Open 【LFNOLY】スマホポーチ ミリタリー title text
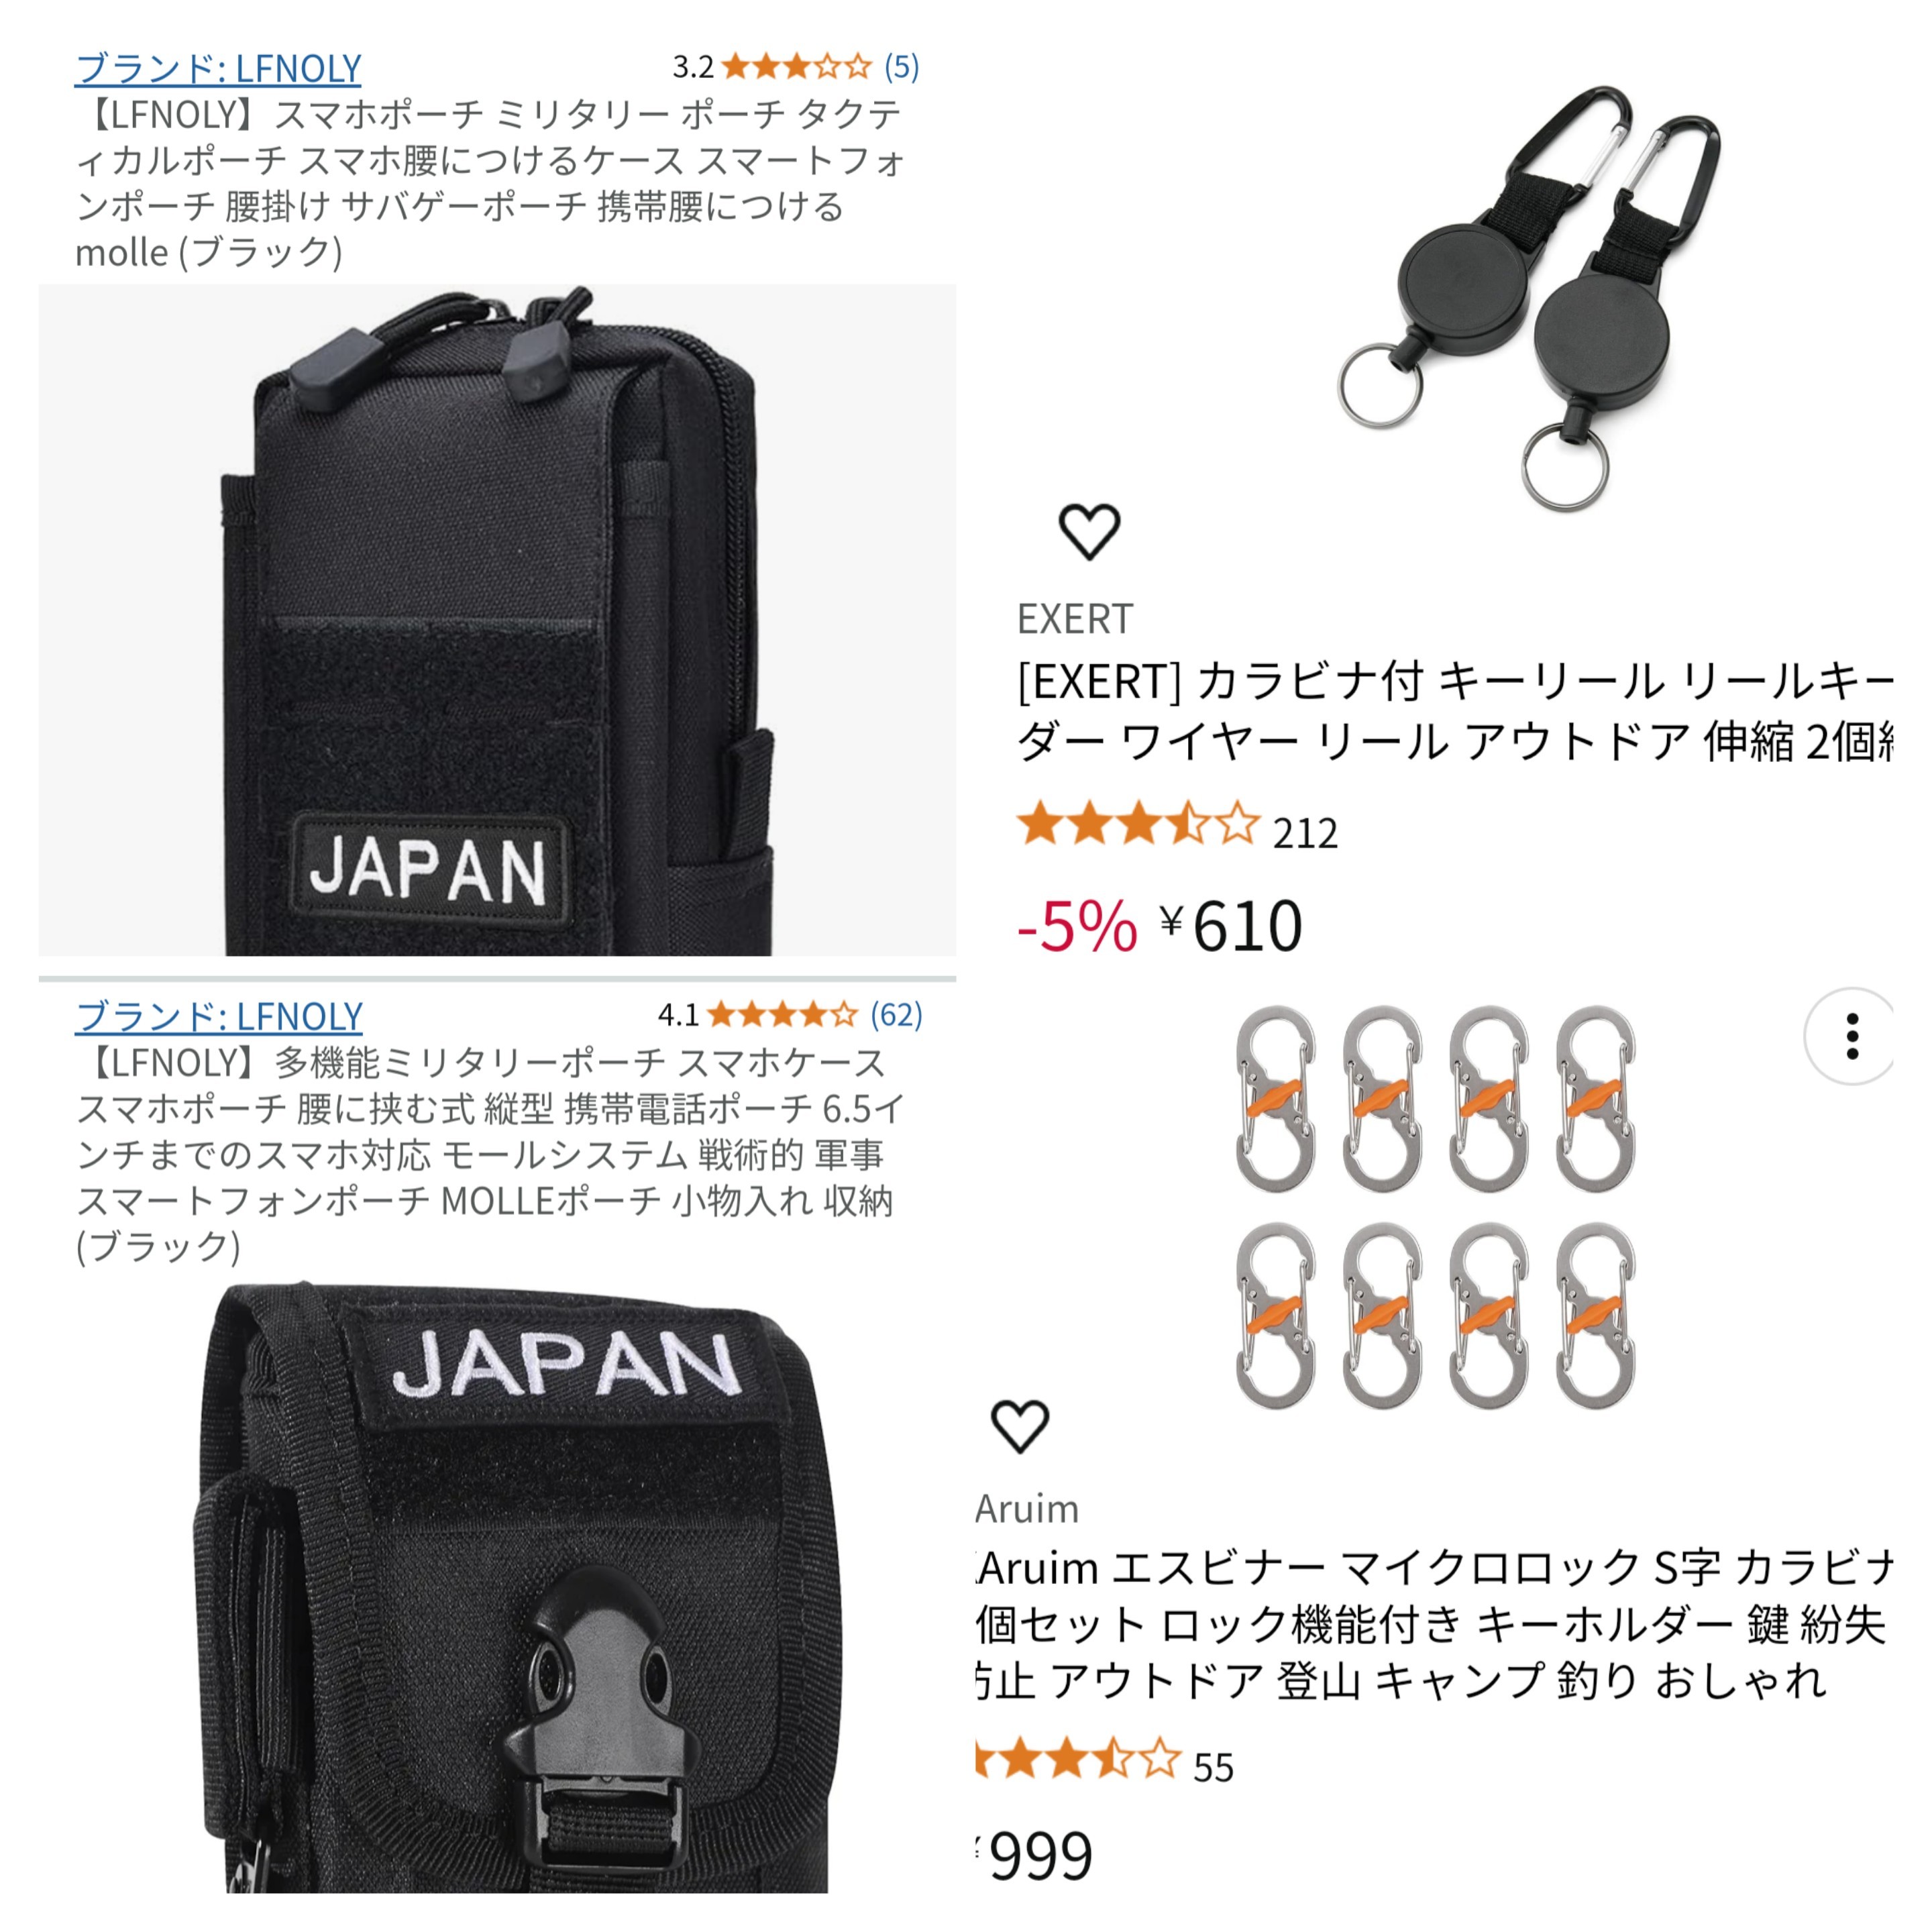Screen dimensions: 1932x1932 490,183
